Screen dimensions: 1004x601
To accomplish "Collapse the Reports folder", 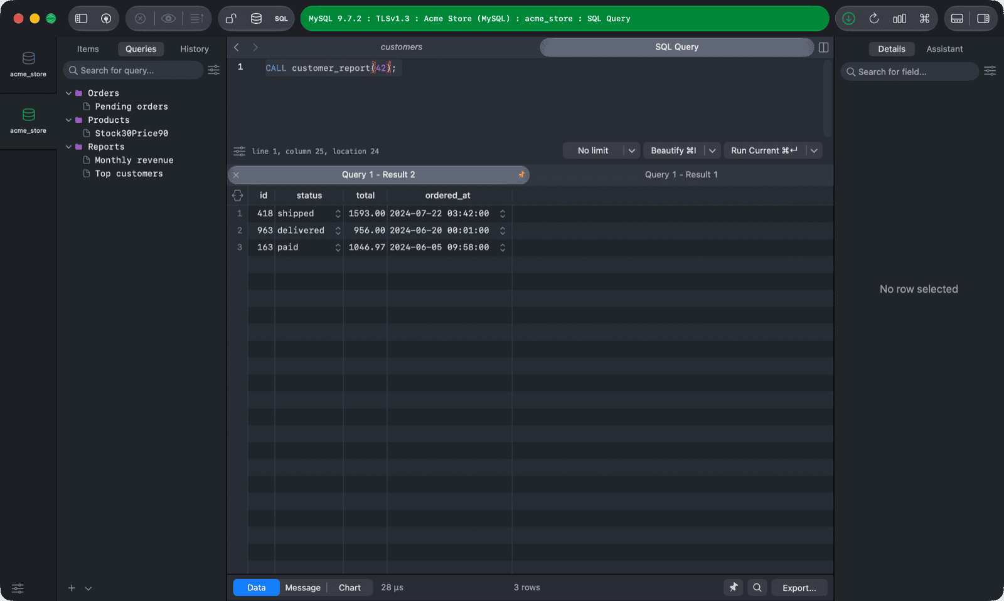I will [x=69, y=147].
